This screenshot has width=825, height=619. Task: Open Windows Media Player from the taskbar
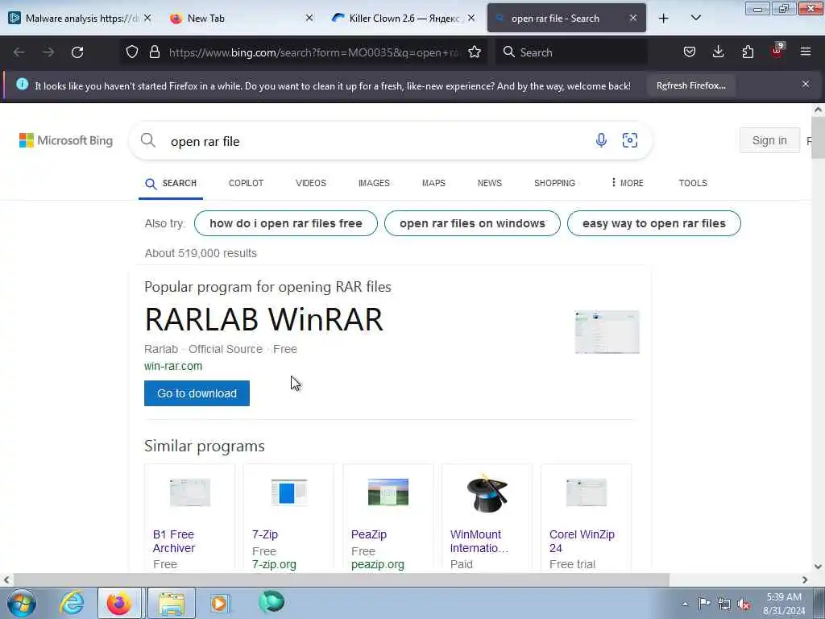click(219, 603)
